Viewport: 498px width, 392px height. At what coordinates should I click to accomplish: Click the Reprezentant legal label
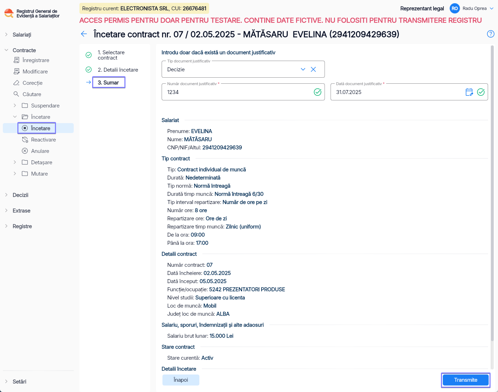(422, 9)
